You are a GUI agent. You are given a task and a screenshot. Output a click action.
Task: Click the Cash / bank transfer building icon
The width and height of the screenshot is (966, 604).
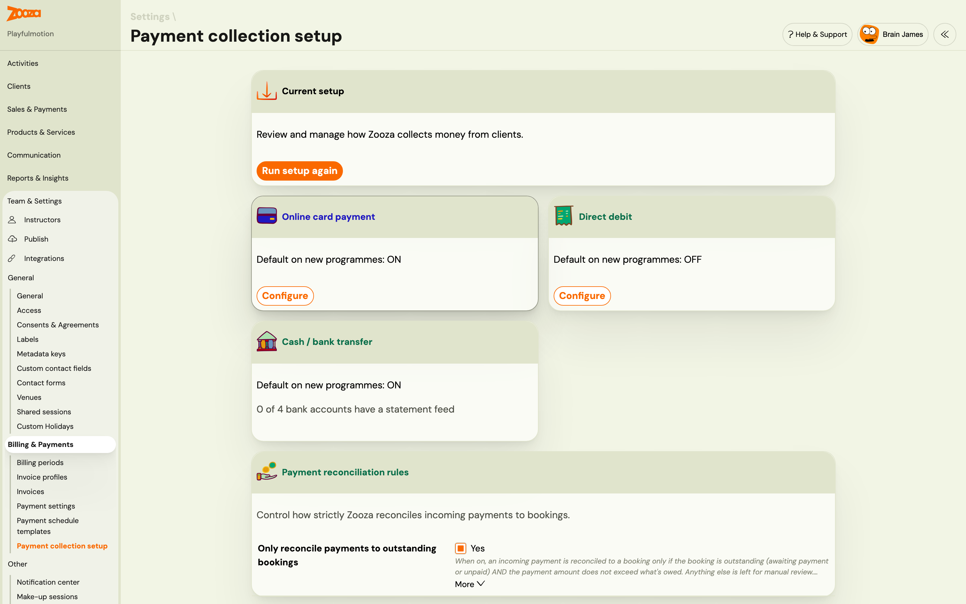coord(267,342)
